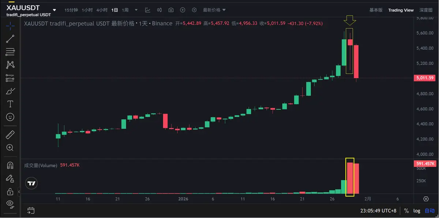439x218 pixels.
Task: Click the -431.30 (−7.92%) change value
Action: coord(305,23)
